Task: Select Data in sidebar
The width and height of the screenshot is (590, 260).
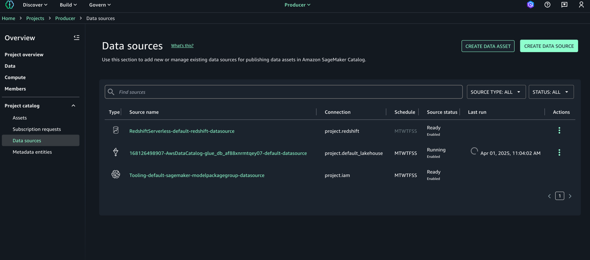Action: pyautogui.click(x=10, y=66)
